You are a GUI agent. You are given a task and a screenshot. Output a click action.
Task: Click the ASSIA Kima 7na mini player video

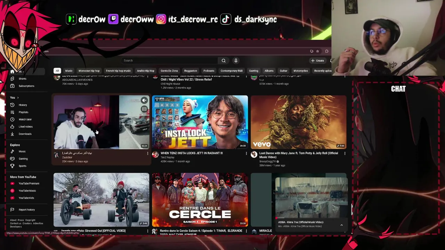click(x=311, y=198)
